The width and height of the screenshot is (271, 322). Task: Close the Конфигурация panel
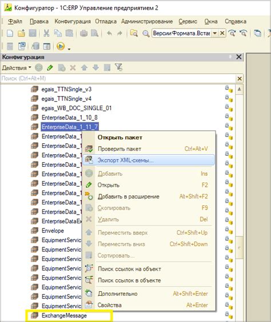click(239, 57)
